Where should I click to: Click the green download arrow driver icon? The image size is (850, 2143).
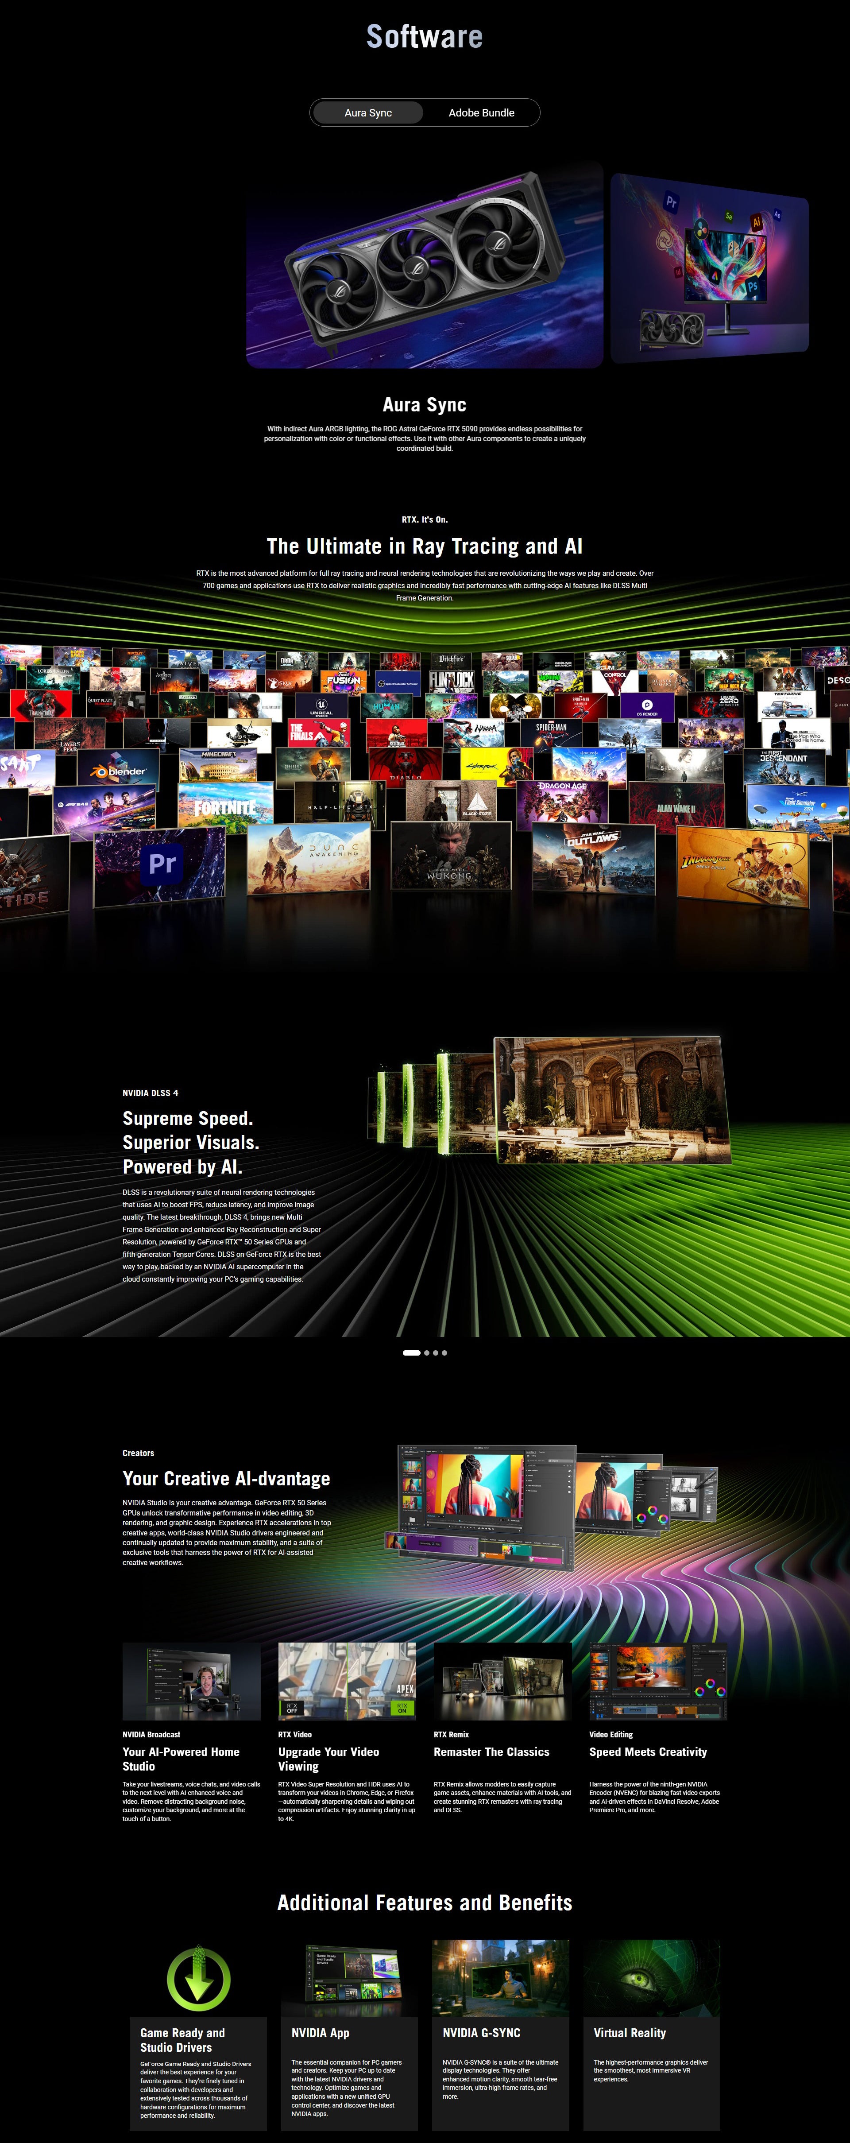click(x=198, y=1978)
